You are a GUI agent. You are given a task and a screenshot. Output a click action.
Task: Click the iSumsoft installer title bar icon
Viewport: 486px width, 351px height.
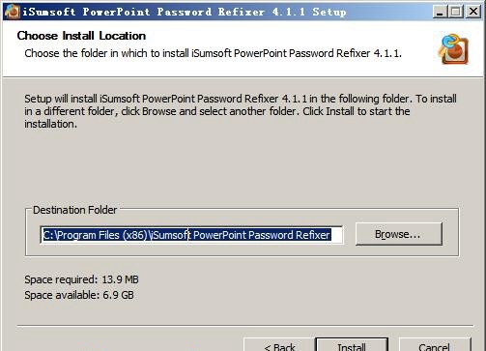13,13
